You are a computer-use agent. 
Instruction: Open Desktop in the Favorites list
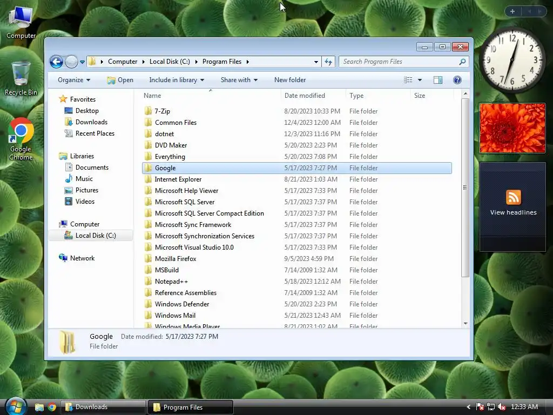(x=87, y=111)
